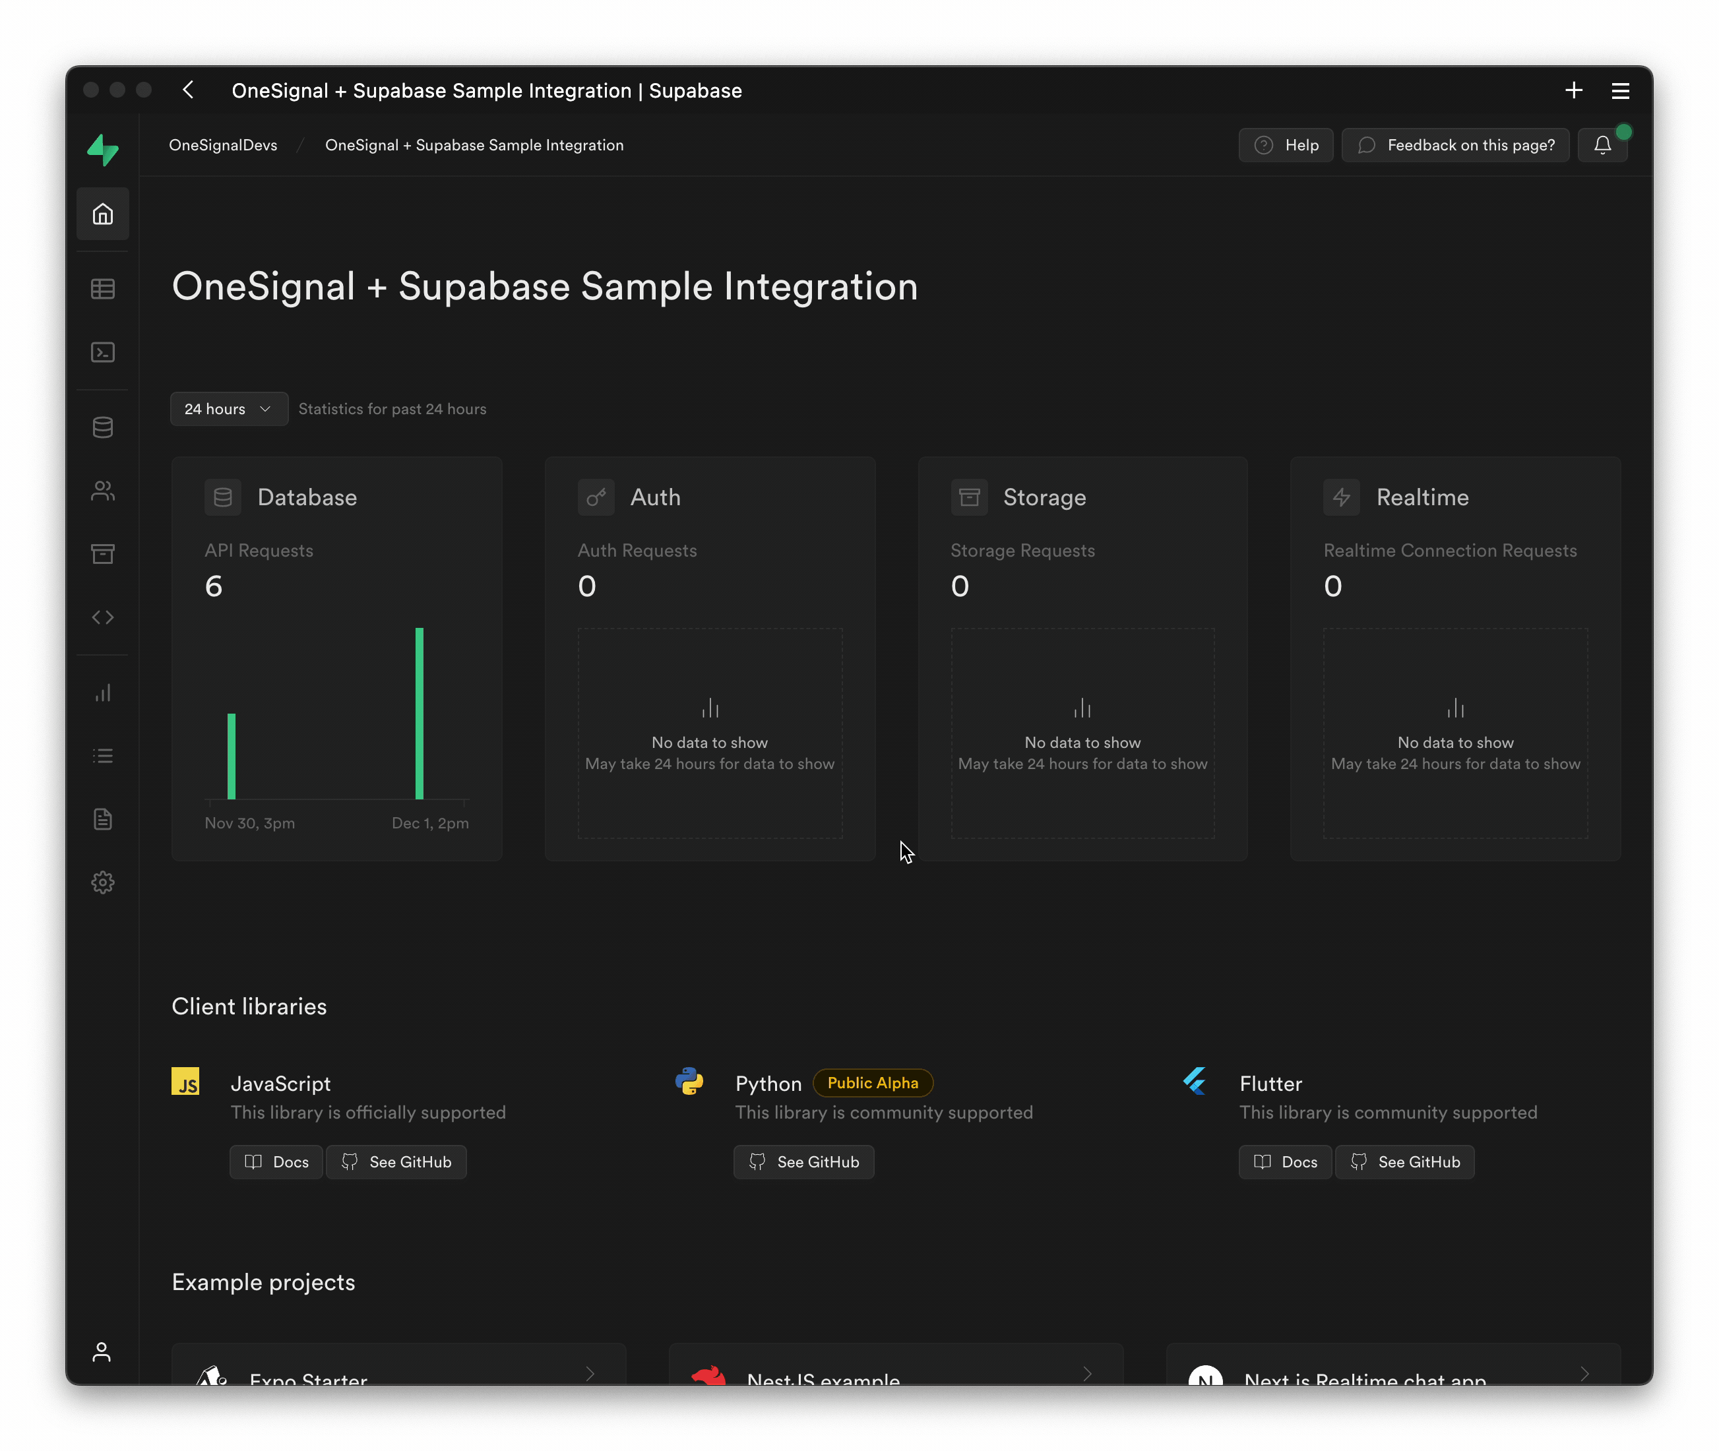The image size is (1719, 1451).
Task: Open the Settings gear sidebar icon
Action: [x=103, y=882]
